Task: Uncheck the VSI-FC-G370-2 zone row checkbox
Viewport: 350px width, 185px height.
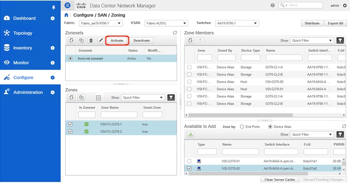Action: coord(70,132)
